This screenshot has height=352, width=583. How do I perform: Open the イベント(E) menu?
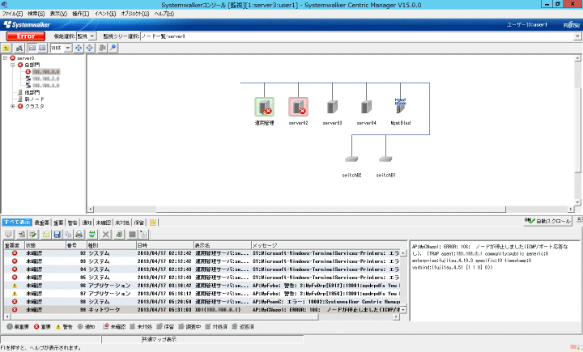pyautogui.click(x=104, y=14)
